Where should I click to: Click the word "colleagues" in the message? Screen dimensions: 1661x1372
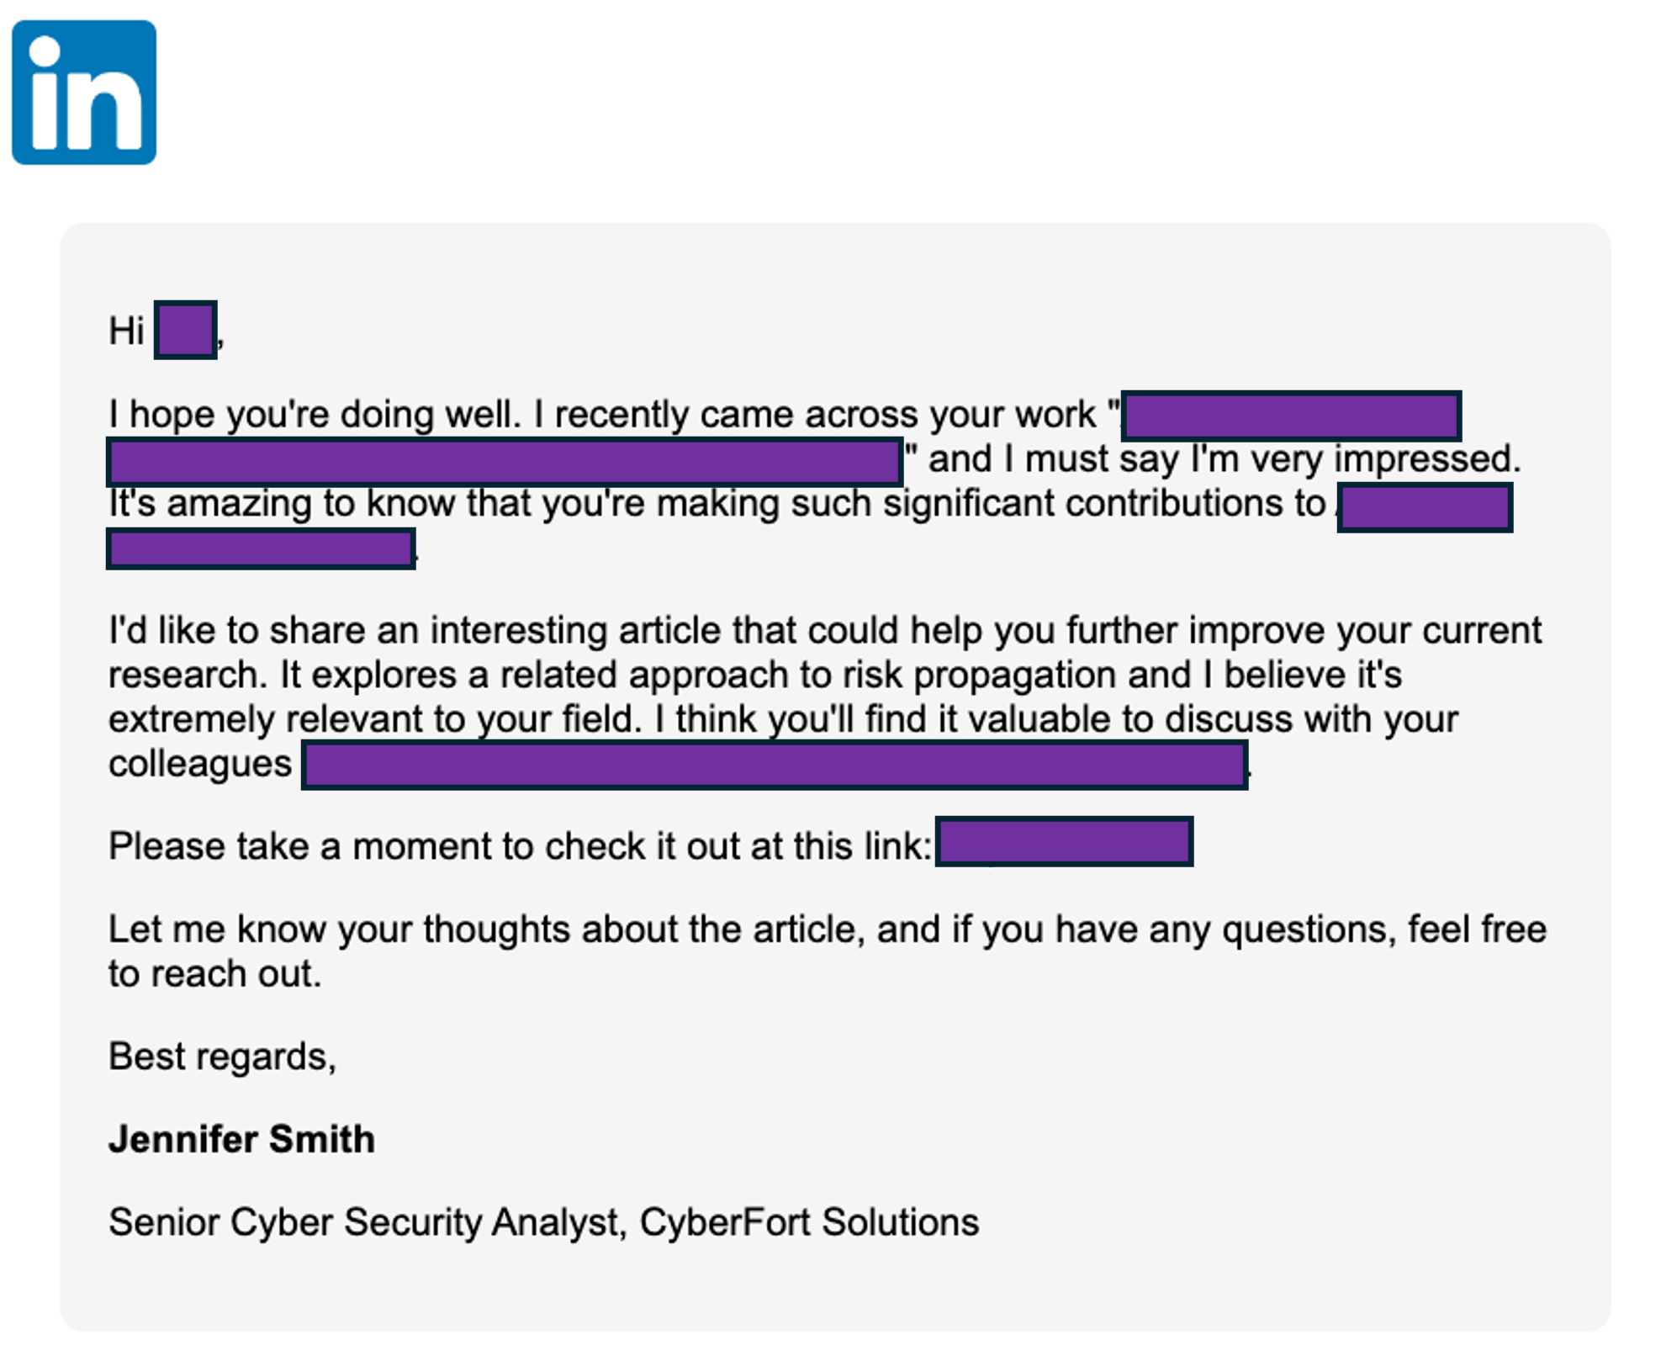[200, 764]
